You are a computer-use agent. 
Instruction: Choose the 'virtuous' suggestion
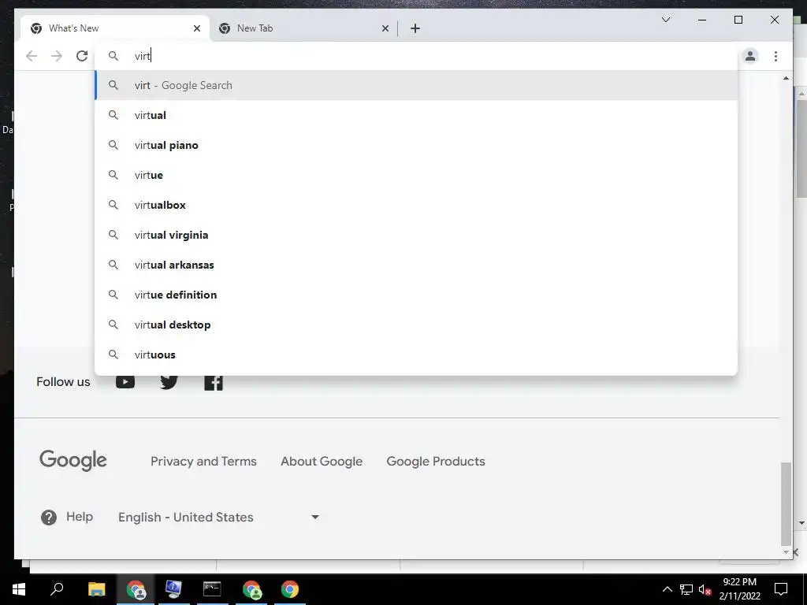416,354
